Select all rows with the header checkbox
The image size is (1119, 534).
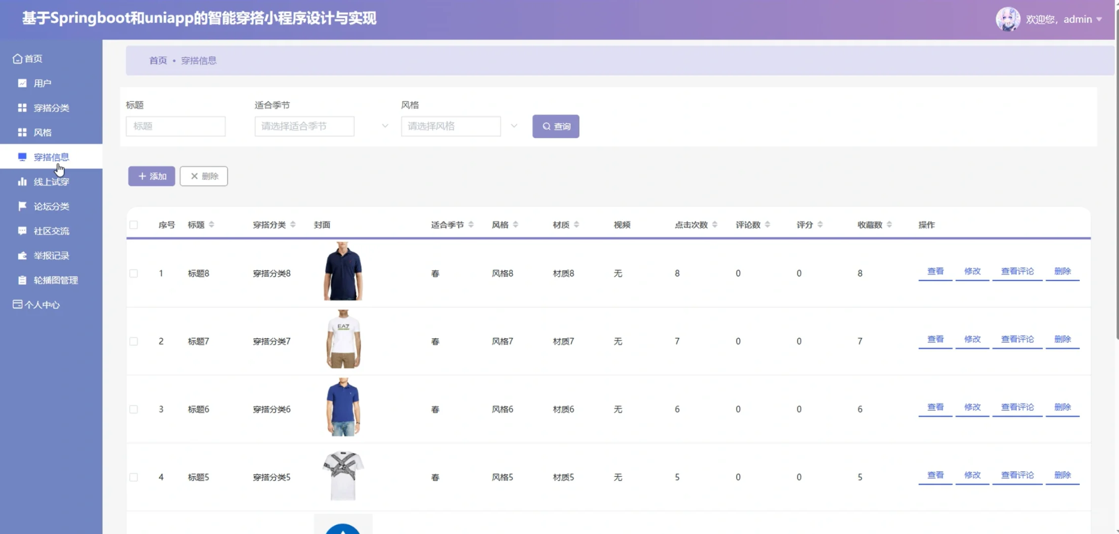point(134,224)
